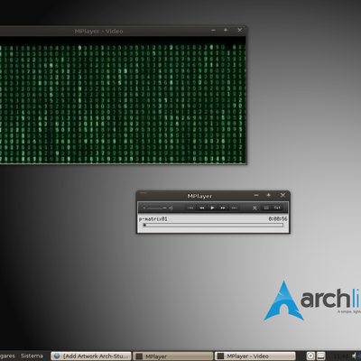Open MPlayer preferences via the tools icon

tap(255, 208)
